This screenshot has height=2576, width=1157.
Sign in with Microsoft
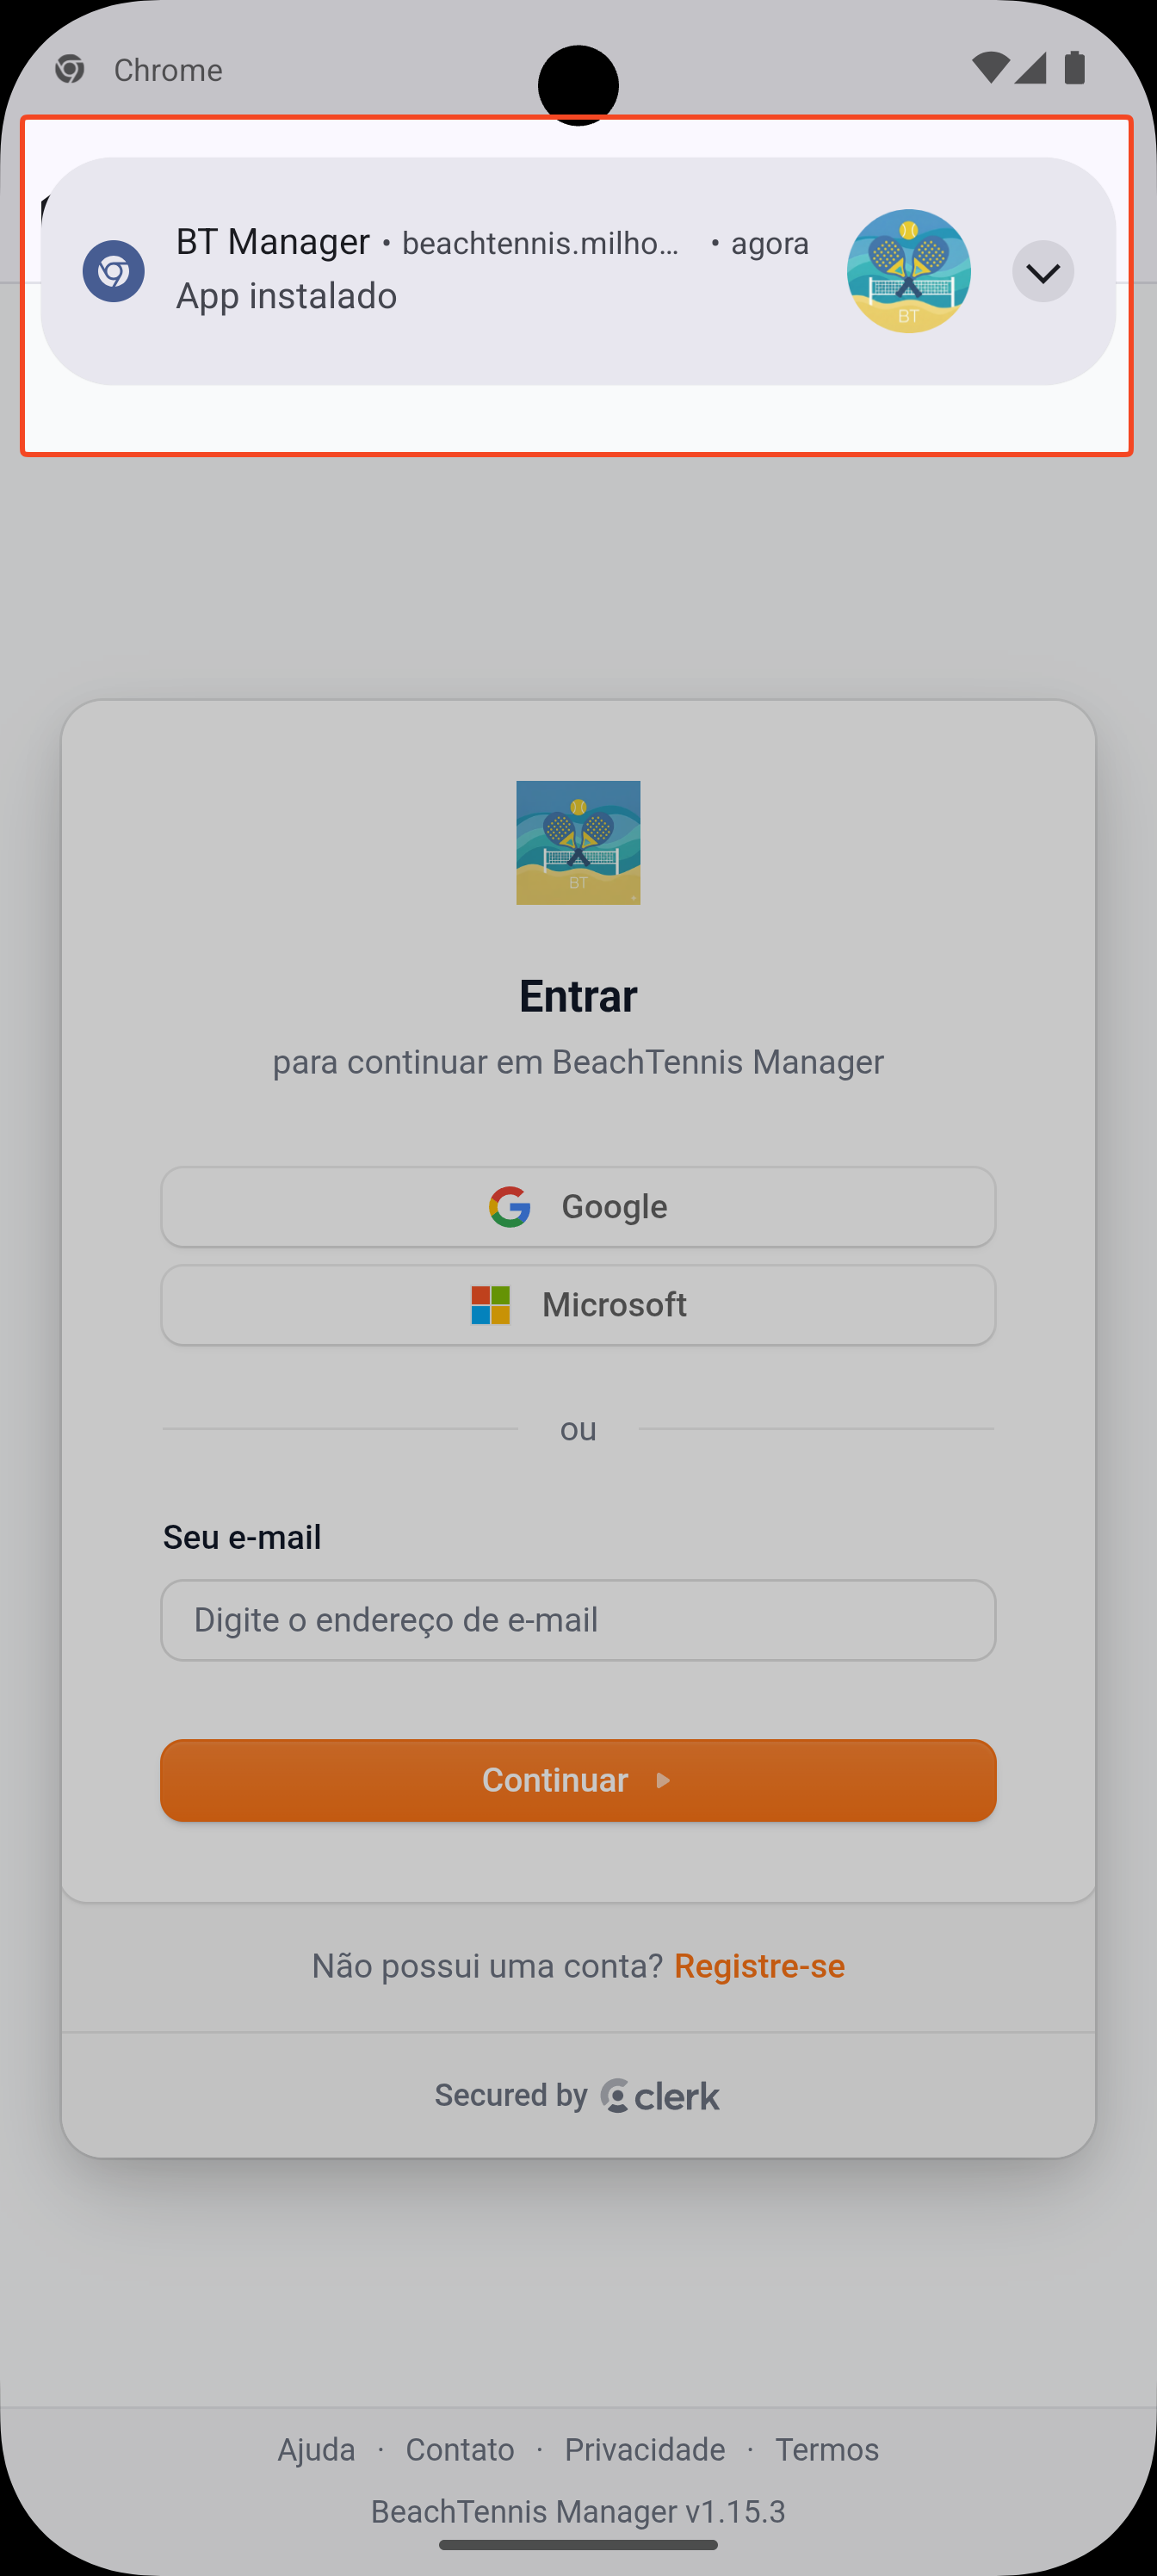click(x=577, y=1305)
